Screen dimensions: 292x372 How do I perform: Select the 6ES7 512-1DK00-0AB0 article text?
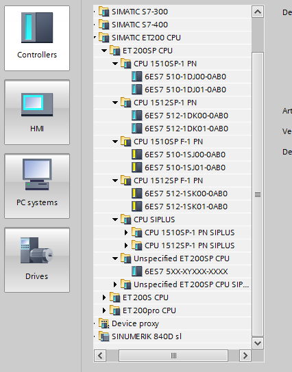click(186, 116)
